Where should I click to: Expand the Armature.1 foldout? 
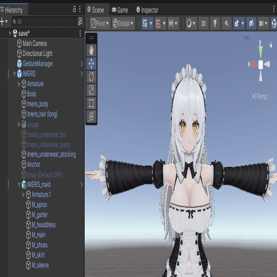(23, 195)
